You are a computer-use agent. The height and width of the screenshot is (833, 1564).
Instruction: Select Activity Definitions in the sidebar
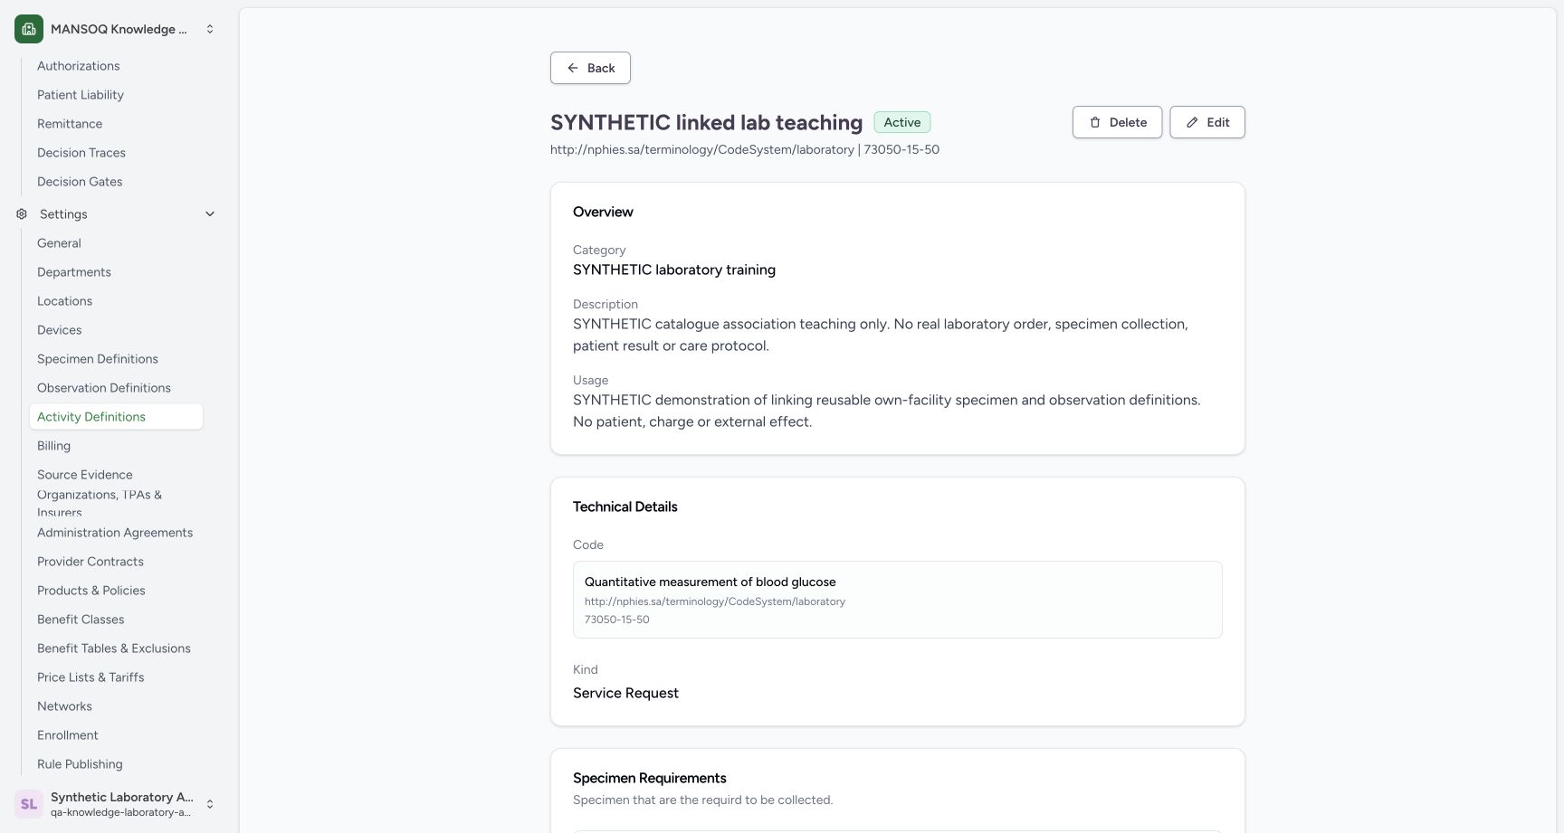116,417
